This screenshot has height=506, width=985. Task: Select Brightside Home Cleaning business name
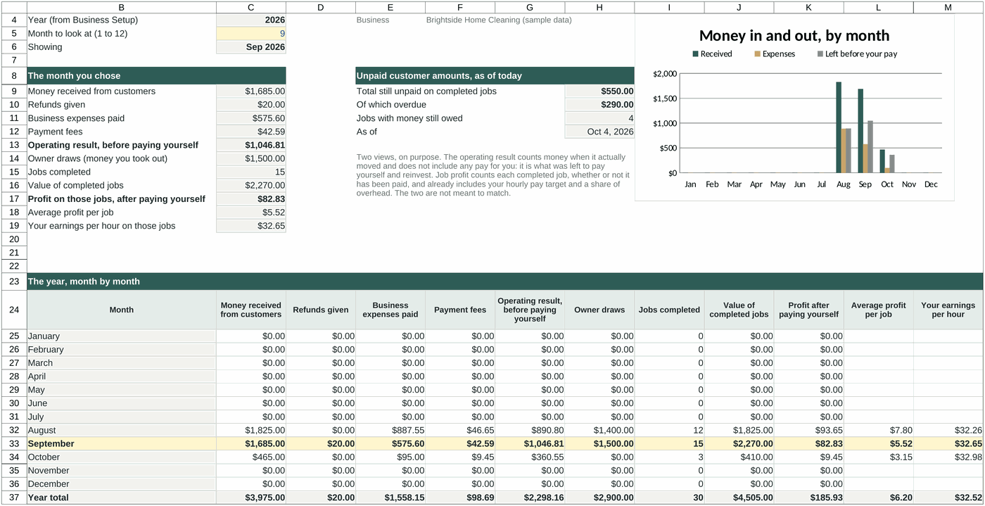coord(499,20)
